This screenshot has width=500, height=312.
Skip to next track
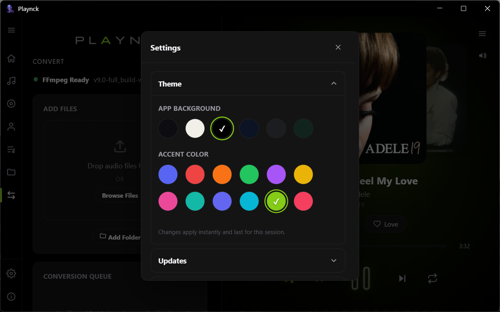[x=402, y=278]
